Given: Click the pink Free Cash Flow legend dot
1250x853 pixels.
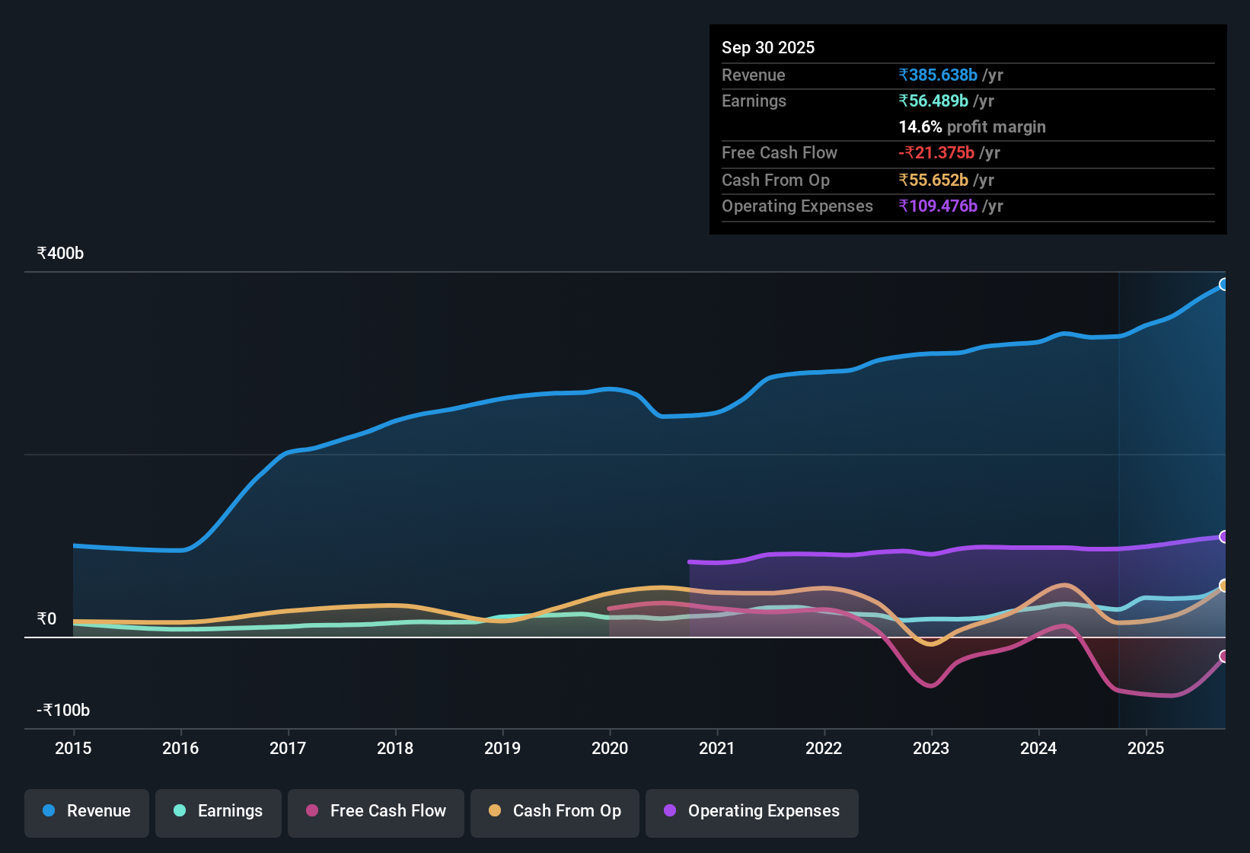Looking at the screenshot, I should (x=311, y=811).
